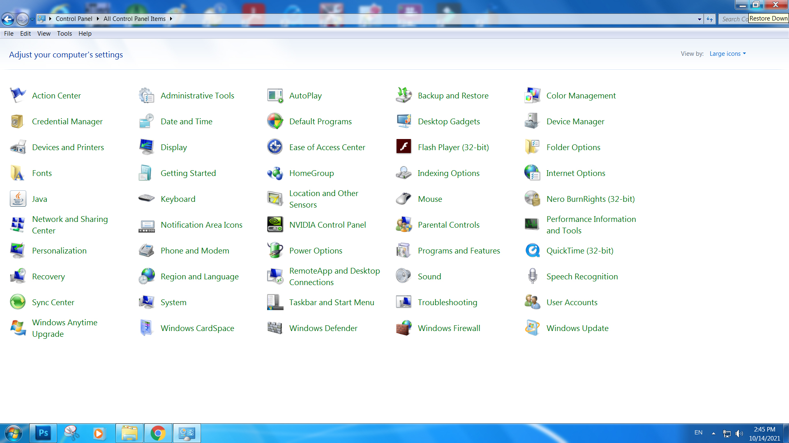
Task: Open the Personalization link
Action: tap(59, 251)
